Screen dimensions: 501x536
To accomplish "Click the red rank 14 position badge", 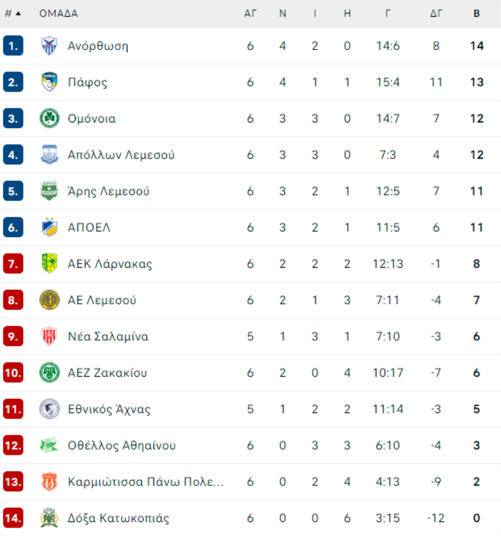I will coord(13,518).
